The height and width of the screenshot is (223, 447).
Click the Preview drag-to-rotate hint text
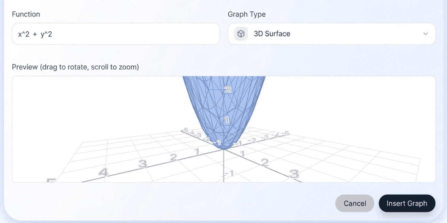[75, 67]
